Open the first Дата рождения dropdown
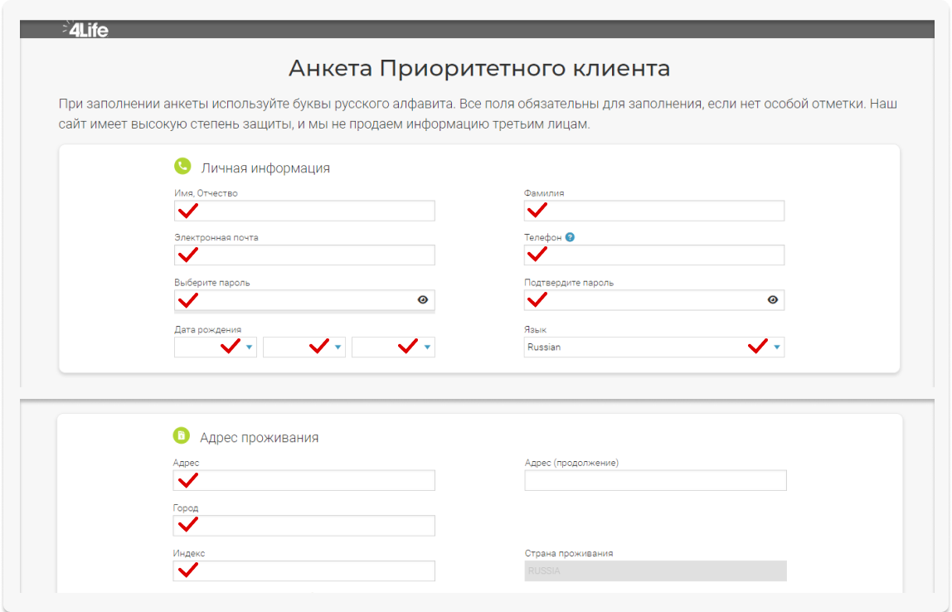 coord(216,347)
